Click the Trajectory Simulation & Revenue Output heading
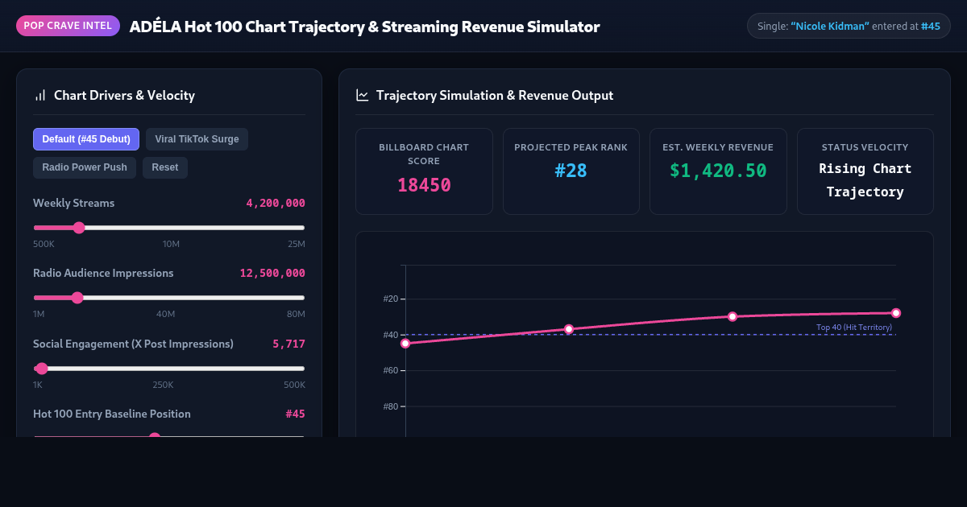Viewport: 967px width, 507px height. (495, 95)
